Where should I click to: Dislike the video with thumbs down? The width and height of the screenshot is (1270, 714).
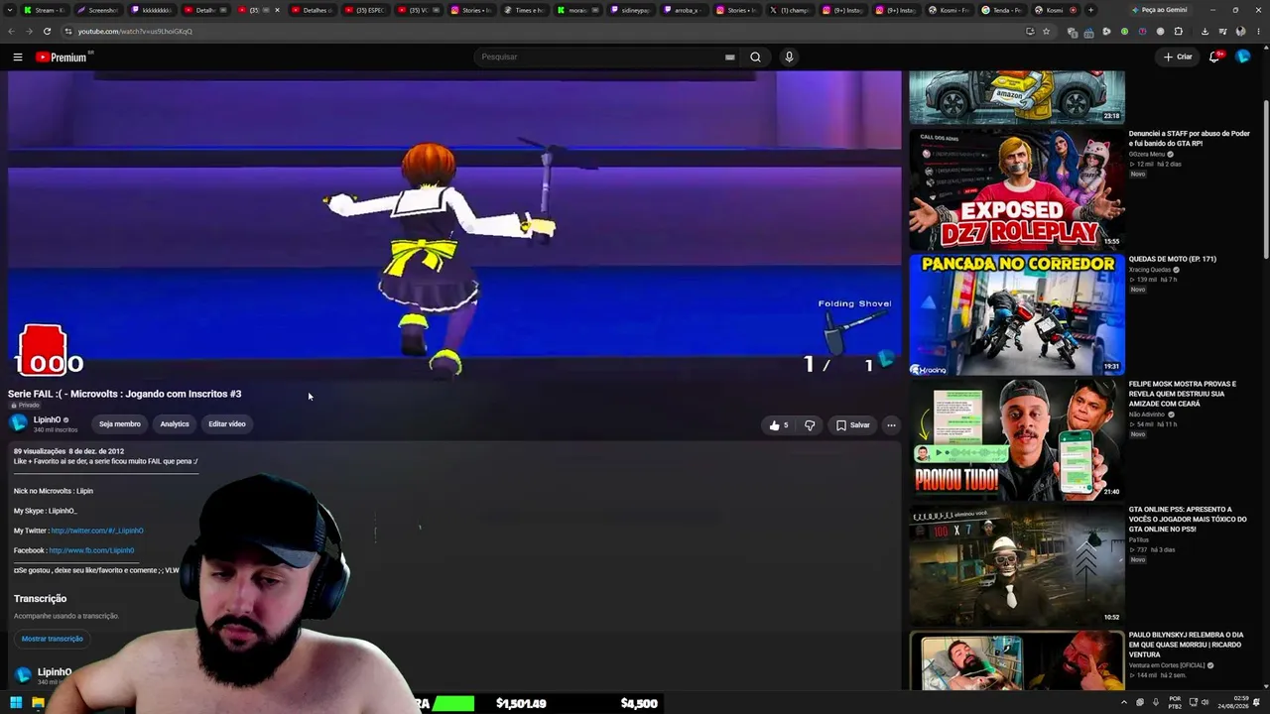(x=810, y=425)
